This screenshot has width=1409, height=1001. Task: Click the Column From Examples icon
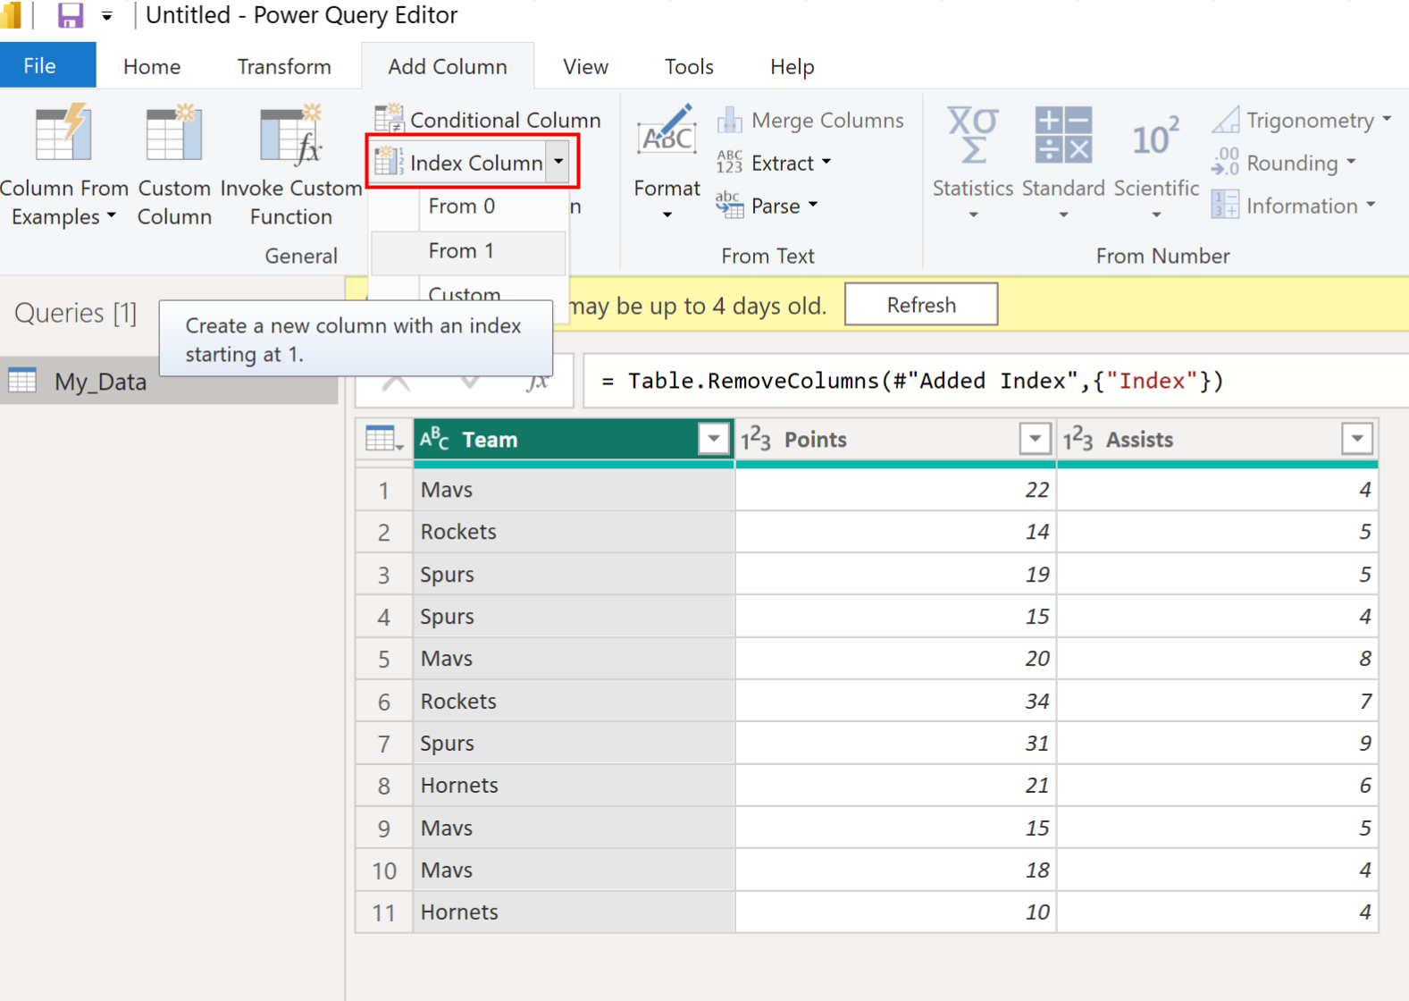click(x=63, y=132)
